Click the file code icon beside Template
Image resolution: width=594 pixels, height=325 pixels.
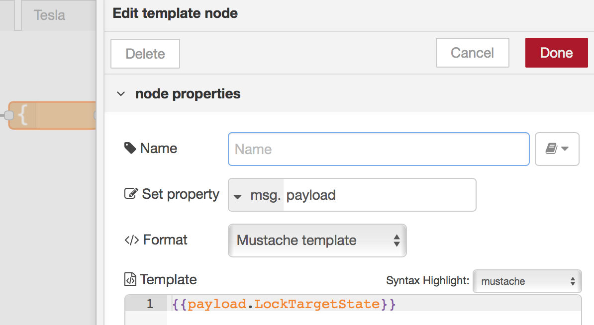click(130, 280)
